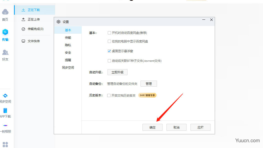Screen dimensions: 263x148
Task: Open the 正在下载 list
Action: tap(34, 10)
